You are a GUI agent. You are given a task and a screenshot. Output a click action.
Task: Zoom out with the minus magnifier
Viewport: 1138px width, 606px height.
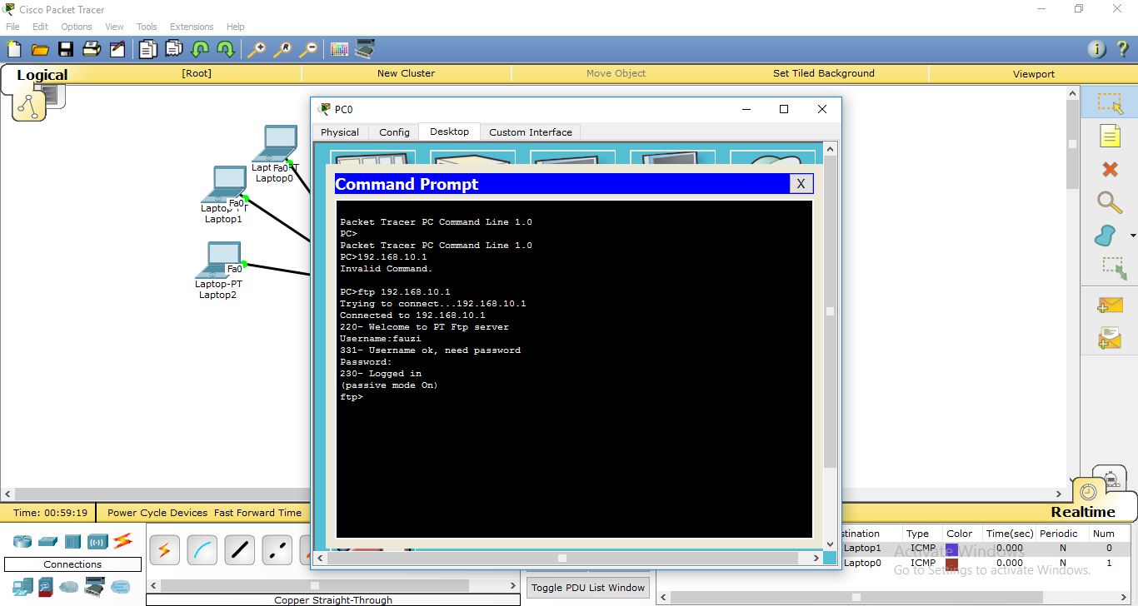(x=308, y=49)
